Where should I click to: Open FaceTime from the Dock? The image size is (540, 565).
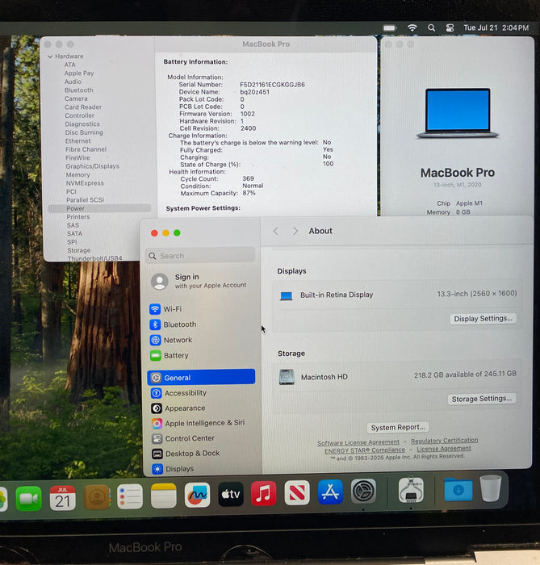point(29,498)
